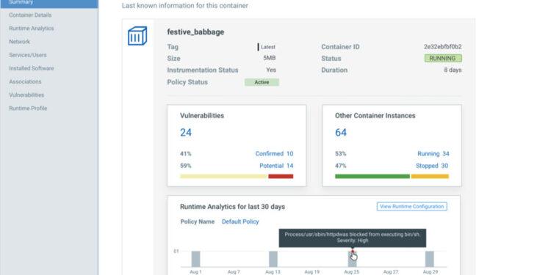Click the blocked process tooltip message
551x275 pixels.
point(353,238)
